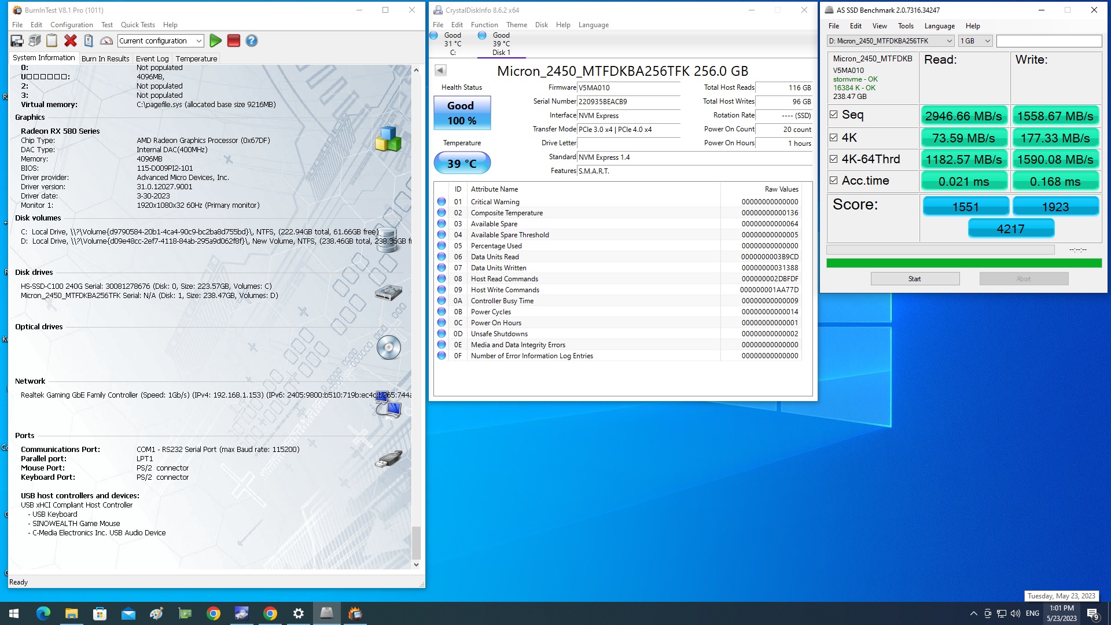Switch to the Event Log tab
This screenshot has height=625, width=1111.
(152, 58)
